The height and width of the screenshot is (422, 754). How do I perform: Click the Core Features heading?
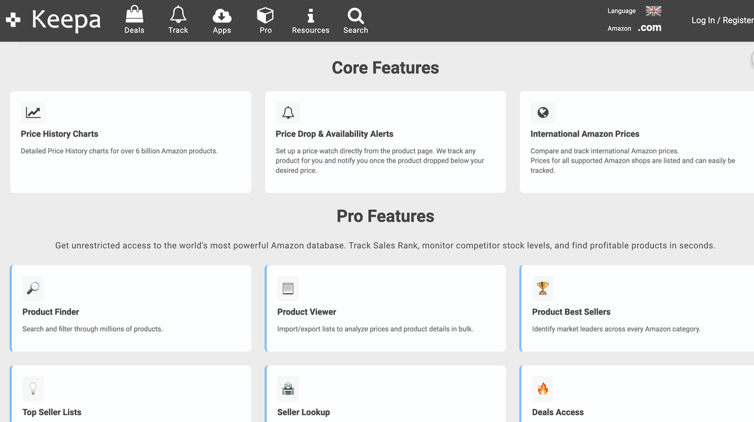point(385,68)
